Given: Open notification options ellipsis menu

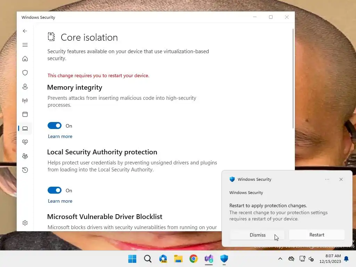Looking at the screenshot, I should 327,179.
